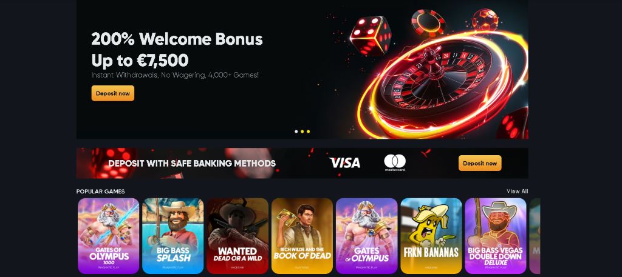Click Deposit now in banking methods banner
Image resolution: width=622 pixels, height=277 pixels.
[480, 163]
